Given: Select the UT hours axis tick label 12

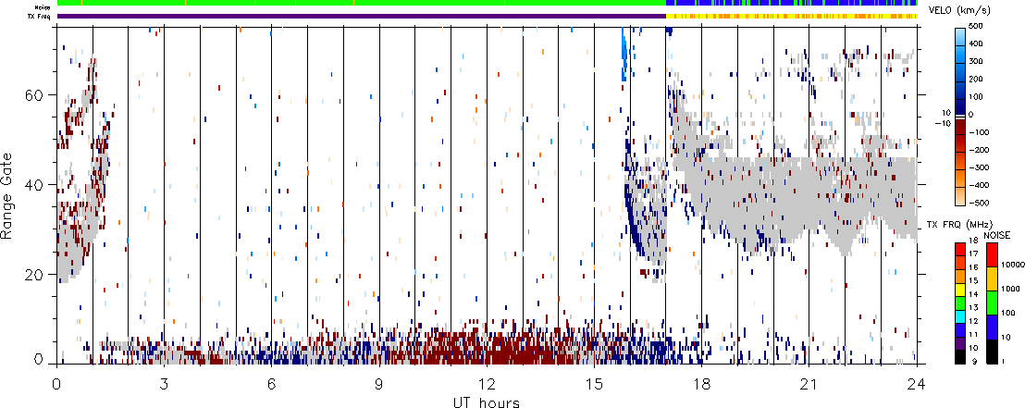Looking at the screenshot, I should point(487,385).
